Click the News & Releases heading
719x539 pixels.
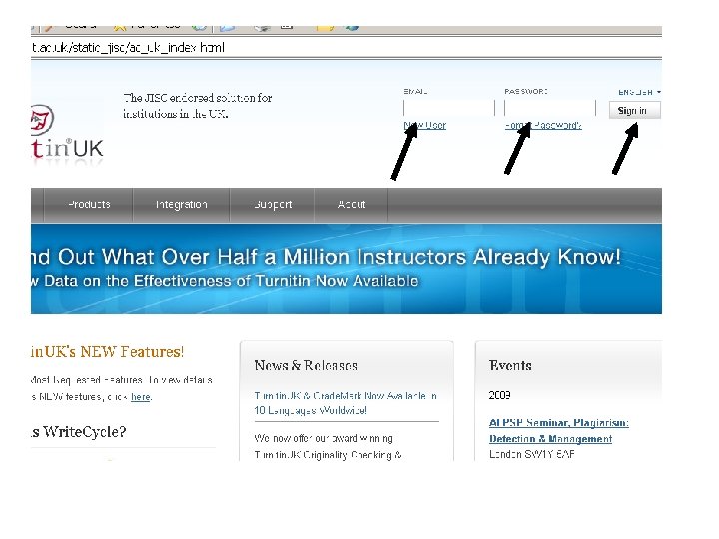(306, 365)
